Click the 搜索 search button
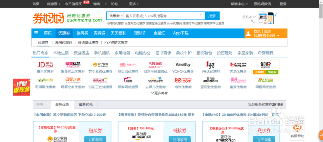This screenshot has width=323, height=142. [x=212, y=16]
